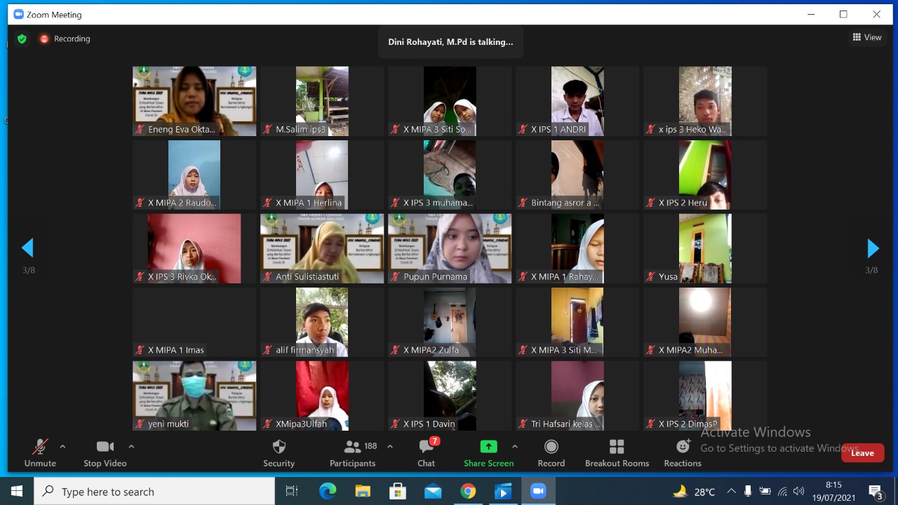This screenshot has width=898, height=505.
Task: Expand the arrow next to Participants
Action: pyautogui.click(x=390, y=447)
